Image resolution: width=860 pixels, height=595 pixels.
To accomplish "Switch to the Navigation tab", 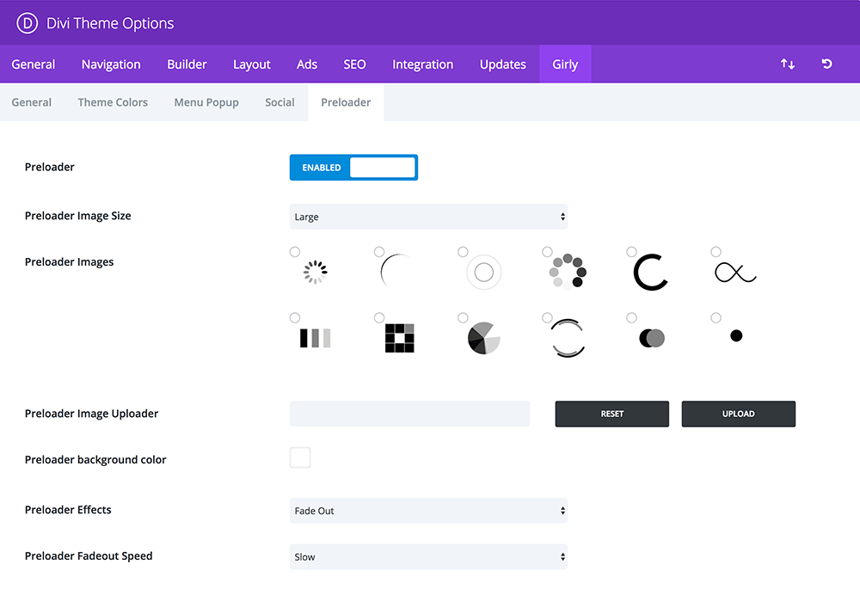I will (x=111, y=64).
